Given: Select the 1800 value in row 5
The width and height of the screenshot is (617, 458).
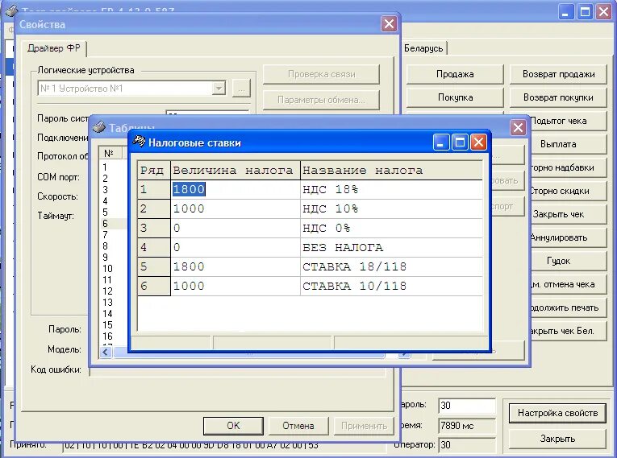Looking at the screenshot, I should click(236, 266).
